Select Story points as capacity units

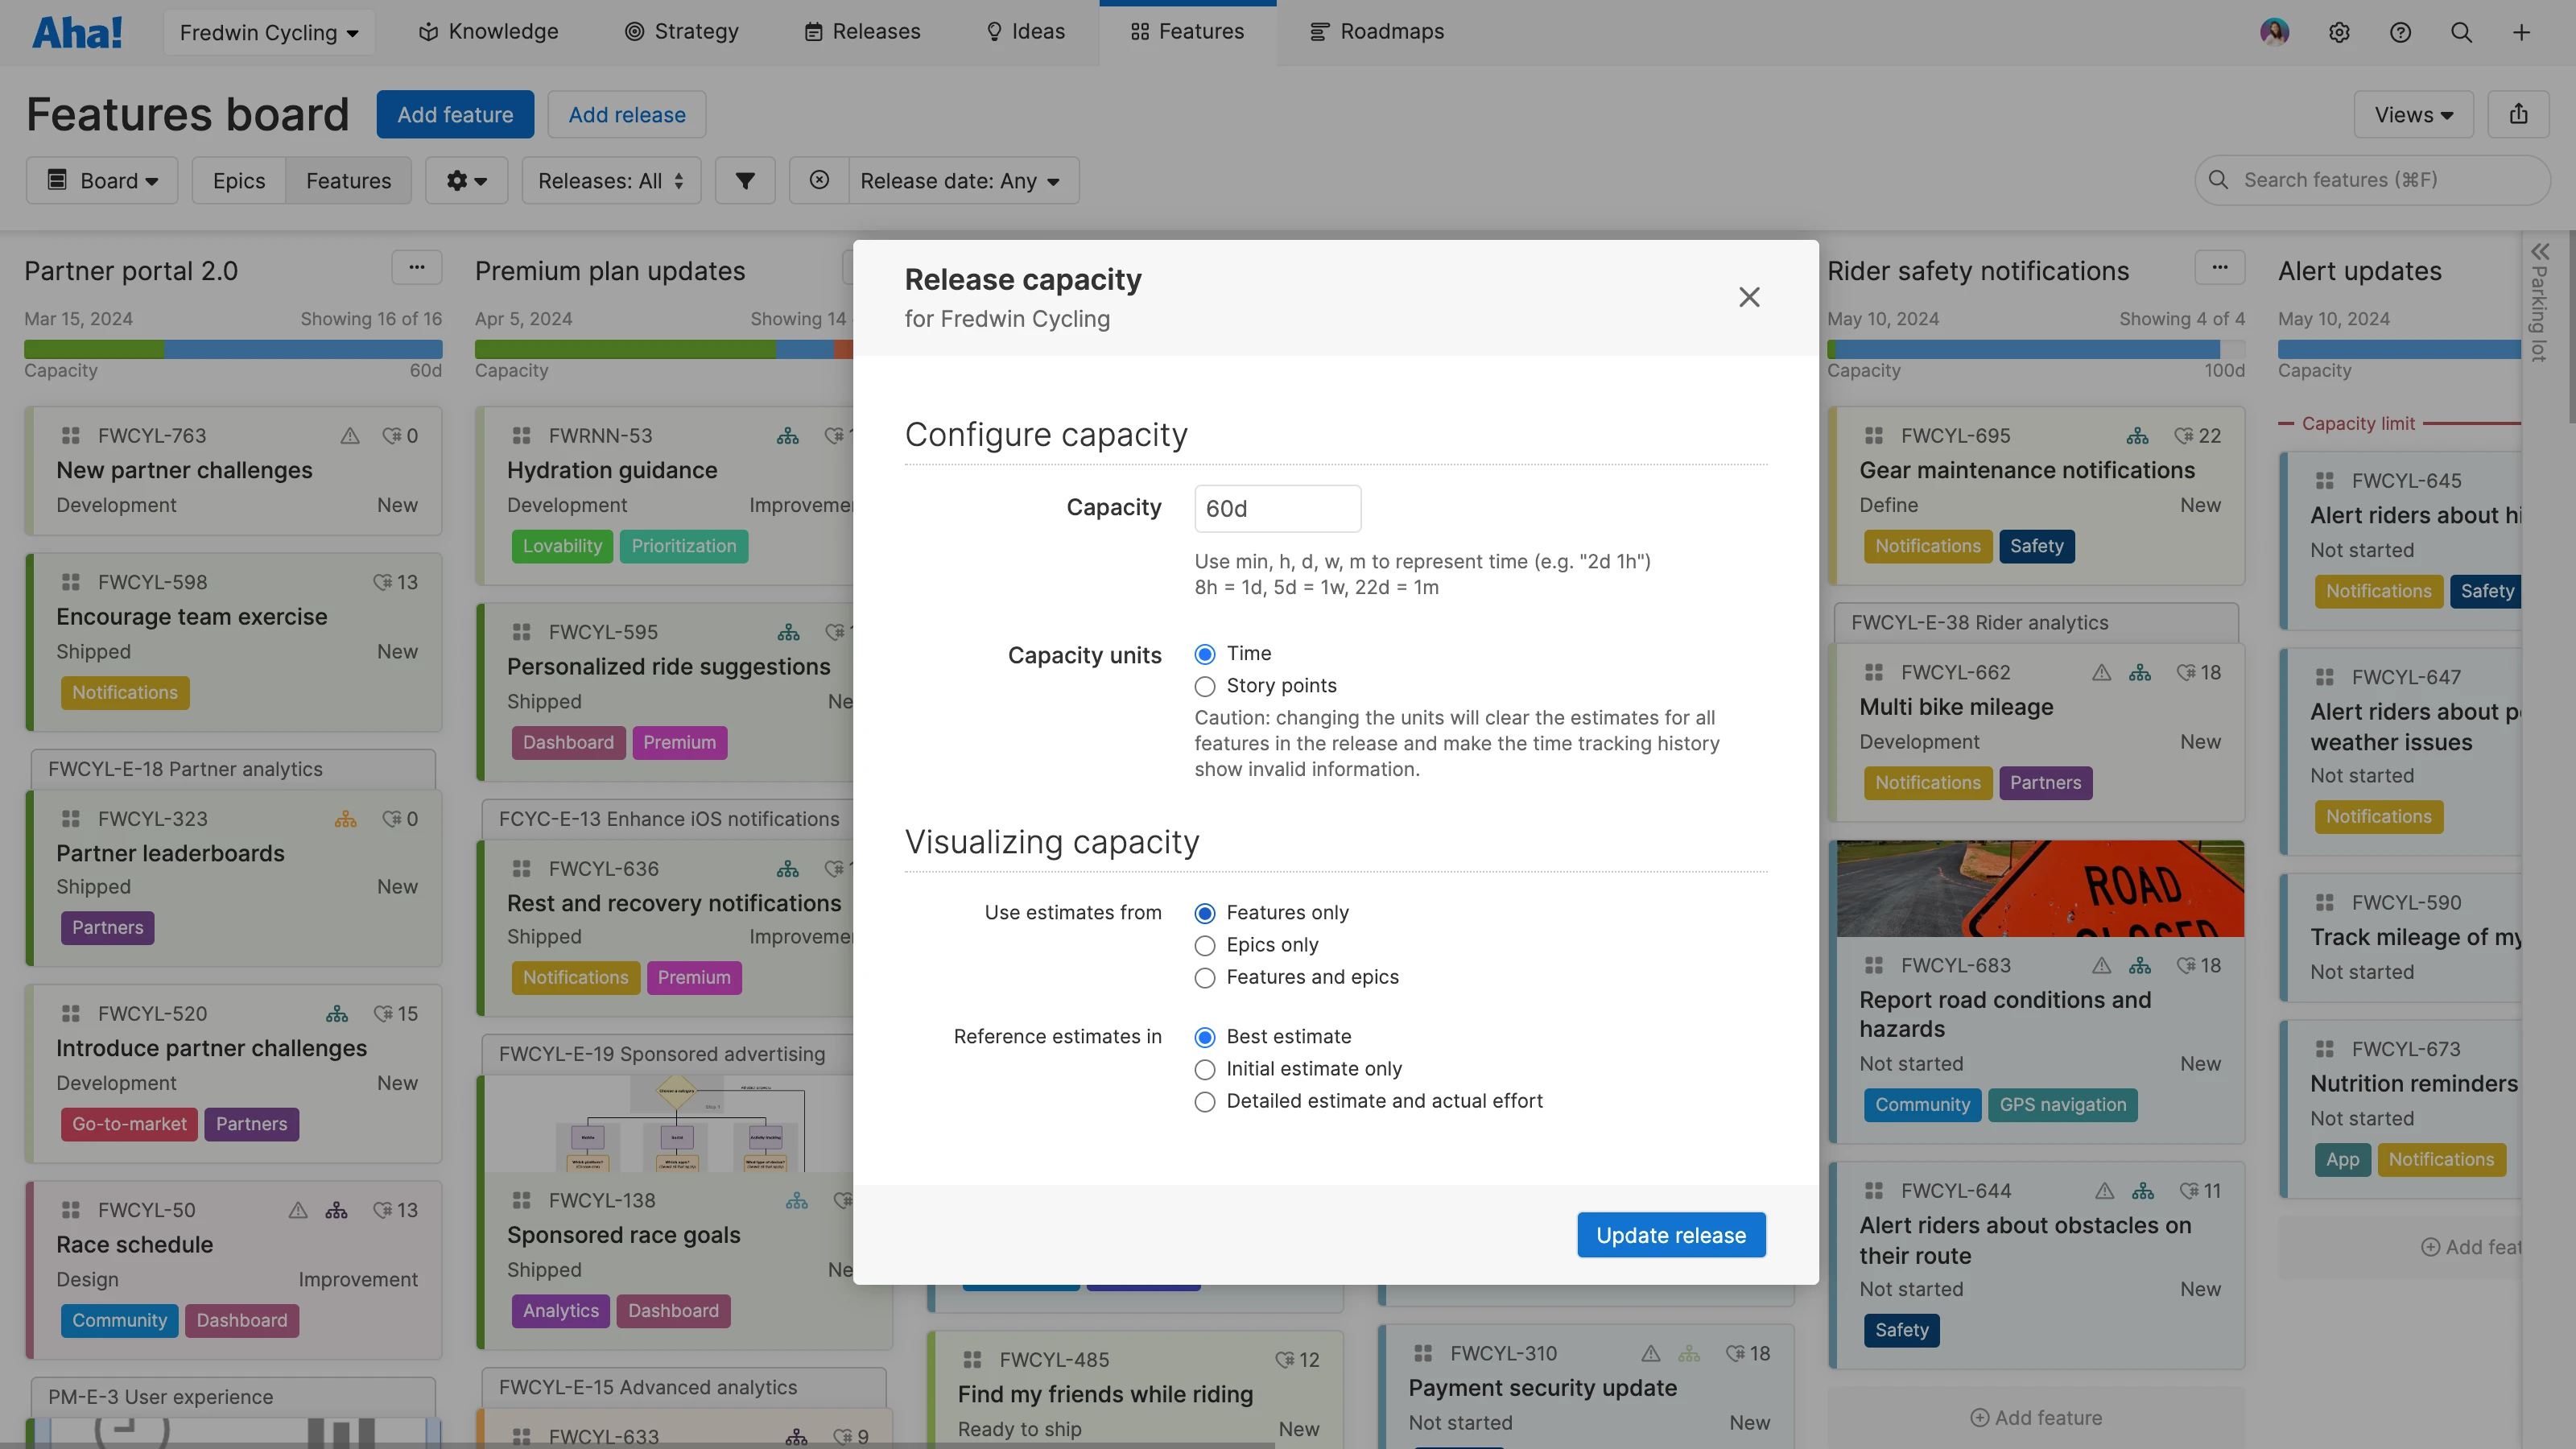1205,686
